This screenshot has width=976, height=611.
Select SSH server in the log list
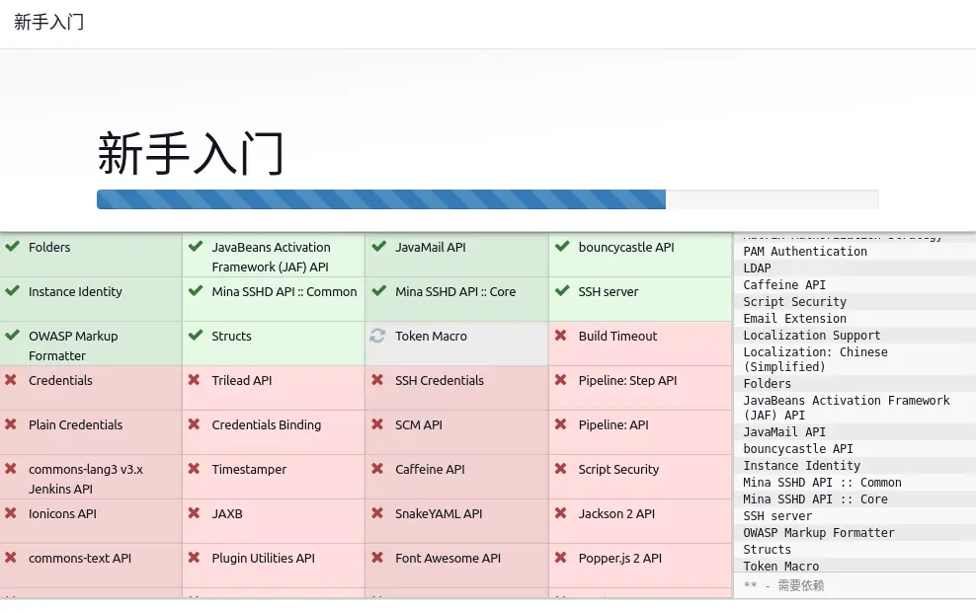[x=777, y=516]
